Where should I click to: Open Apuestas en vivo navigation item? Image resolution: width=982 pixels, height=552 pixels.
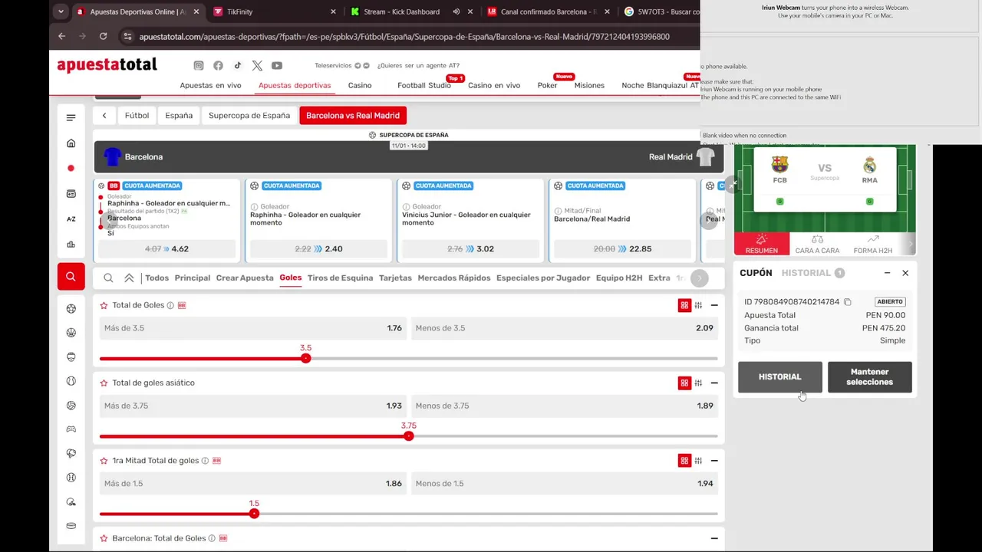pos(210,85)
